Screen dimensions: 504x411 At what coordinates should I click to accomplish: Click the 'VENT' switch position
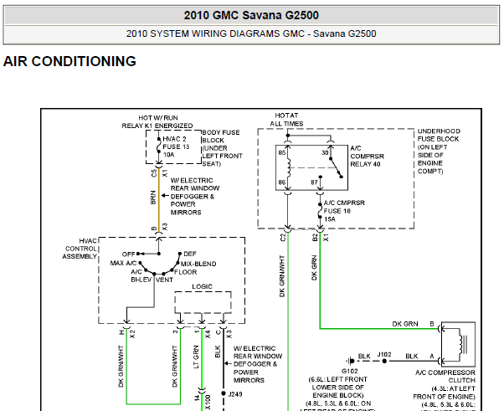165,280
